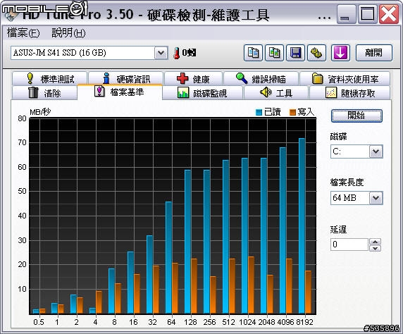Open the 檔案(F) menu
This screenshot has height=334, width=403.
23,33
